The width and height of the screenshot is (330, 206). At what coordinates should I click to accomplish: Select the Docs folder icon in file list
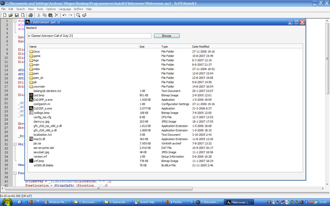pyautogui.click(x=31, y=51)
